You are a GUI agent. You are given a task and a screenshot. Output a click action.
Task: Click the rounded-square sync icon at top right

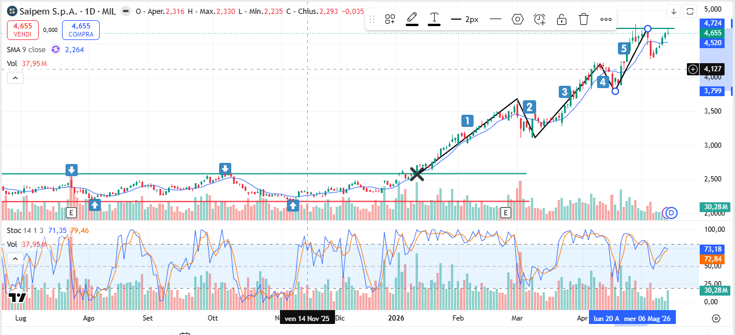tap(690, 11)
